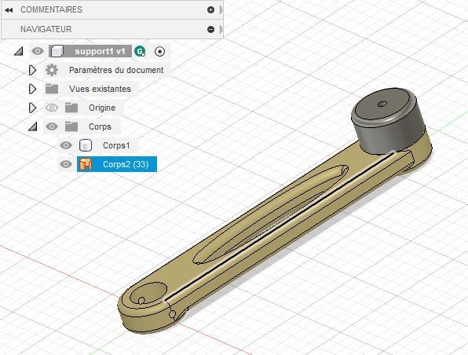Expand the COMMENTAIRES panel with plus button
Viewport: 468px width, 355px height.
(210, 10)
